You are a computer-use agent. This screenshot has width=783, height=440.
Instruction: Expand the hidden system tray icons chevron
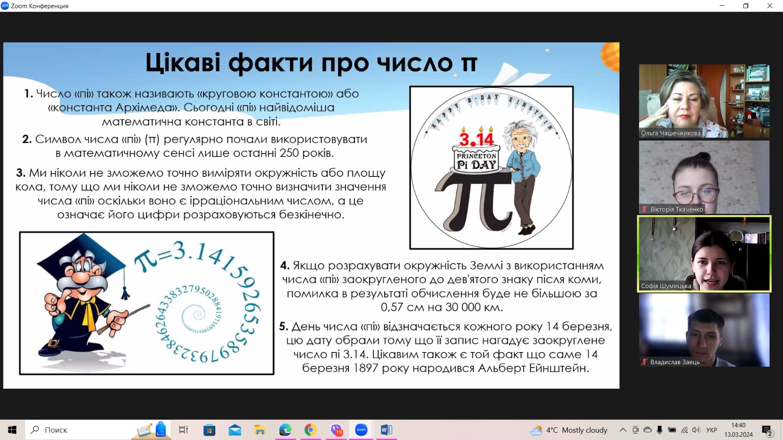623,430
